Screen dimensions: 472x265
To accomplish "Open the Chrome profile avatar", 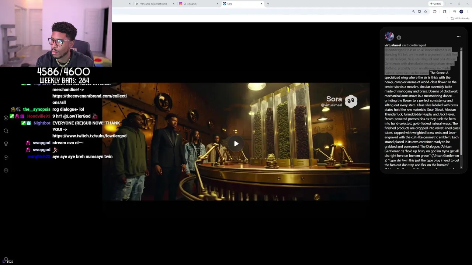I will [461, 12].
